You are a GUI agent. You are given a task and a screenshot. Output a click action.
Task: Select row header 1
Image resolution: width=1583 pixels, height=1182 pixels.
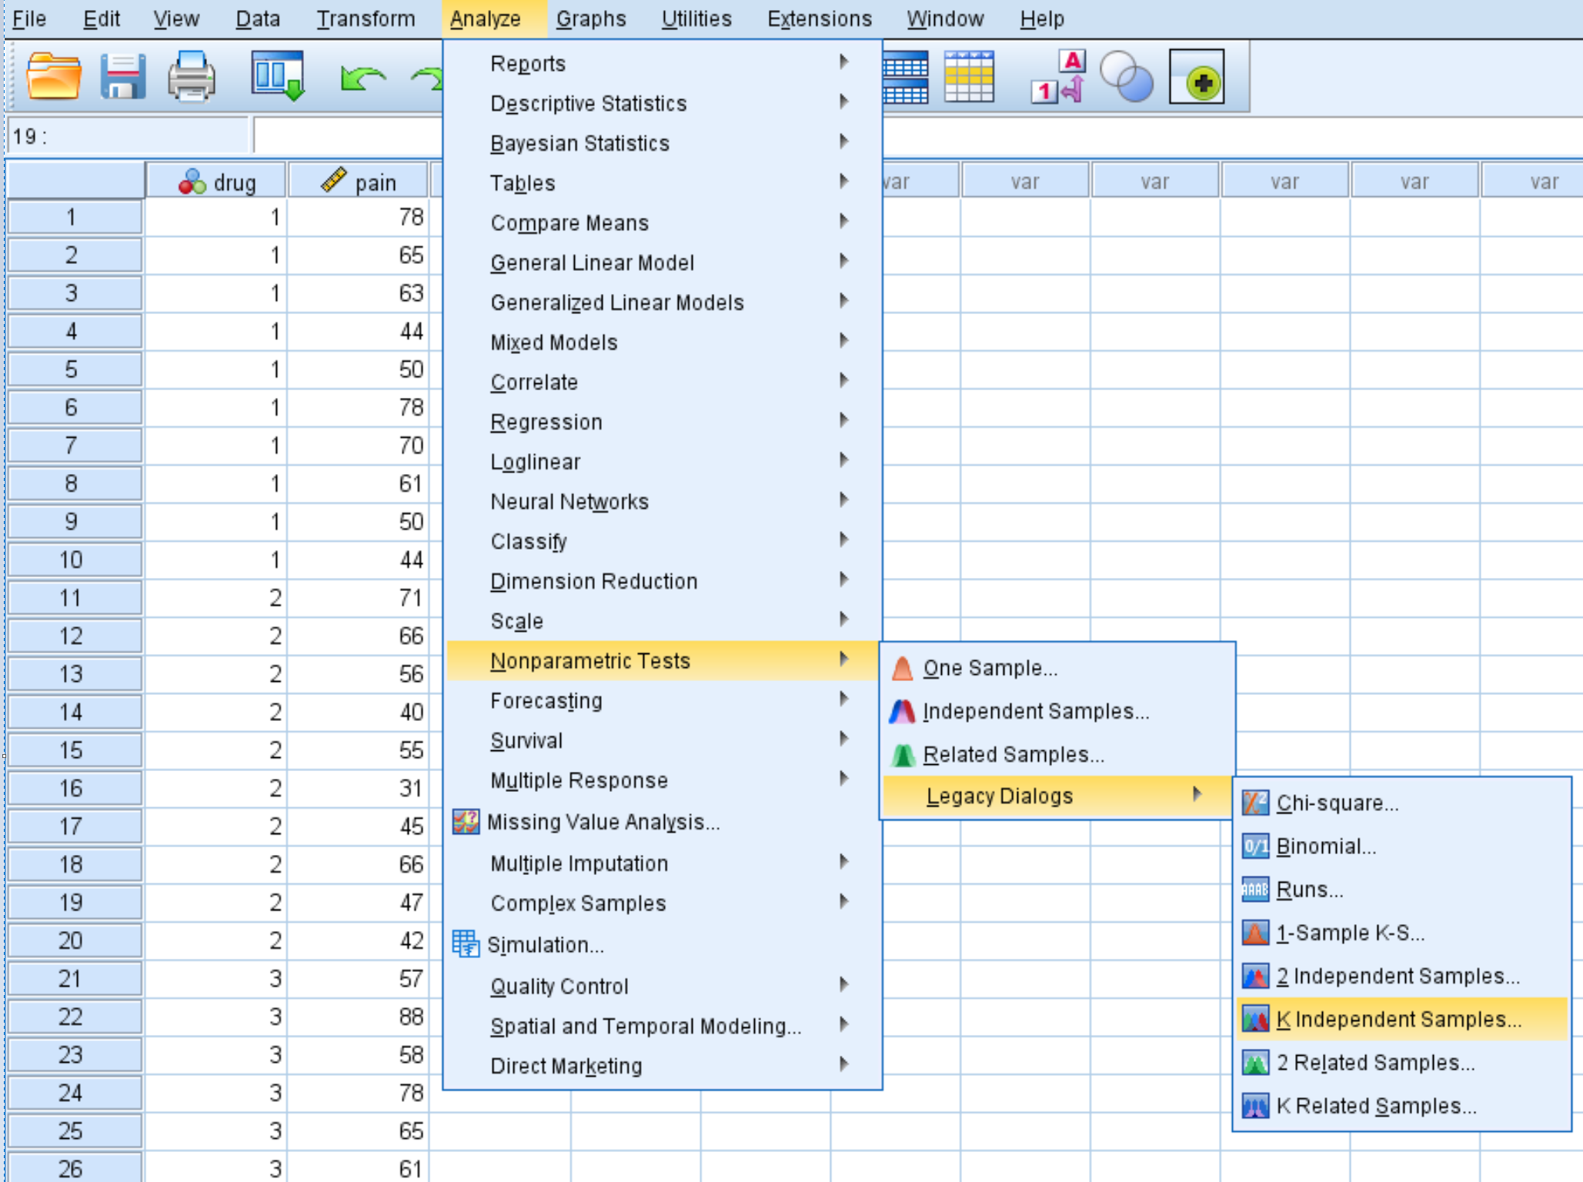73,217
